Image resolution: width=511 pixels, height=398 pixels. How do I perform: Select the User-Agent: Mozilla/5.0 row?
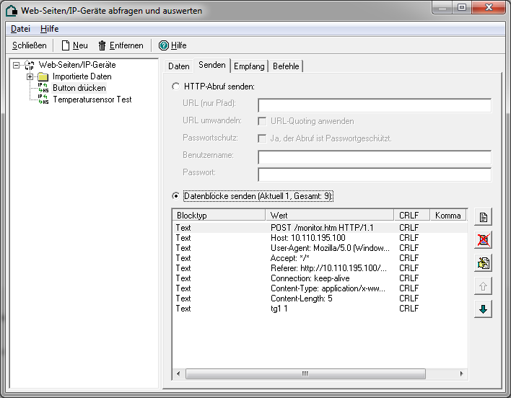pyautogui.click(x=320, y=248)
